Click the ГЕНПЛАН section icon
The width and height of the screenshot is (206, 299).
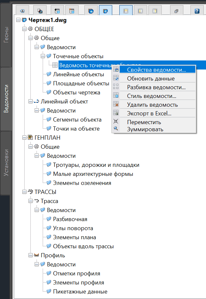(30, 138)
